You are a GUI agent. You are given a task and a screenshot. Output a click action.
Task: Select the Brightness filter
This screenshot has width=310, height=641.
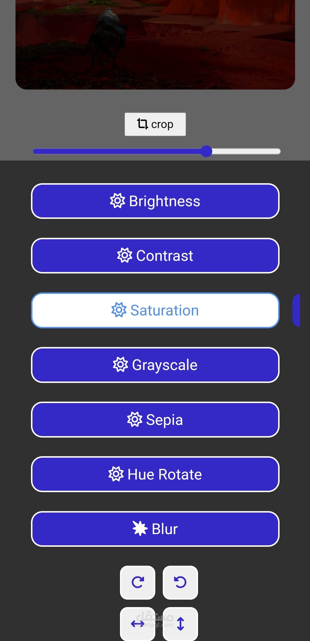pyautogui.click(x=155, y=201)
